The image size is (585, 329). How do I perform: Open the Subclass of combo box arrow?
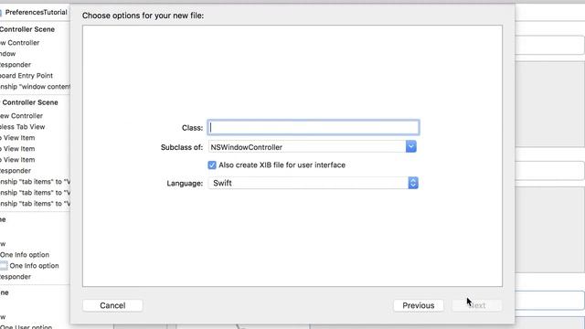[x=410, y=146]
